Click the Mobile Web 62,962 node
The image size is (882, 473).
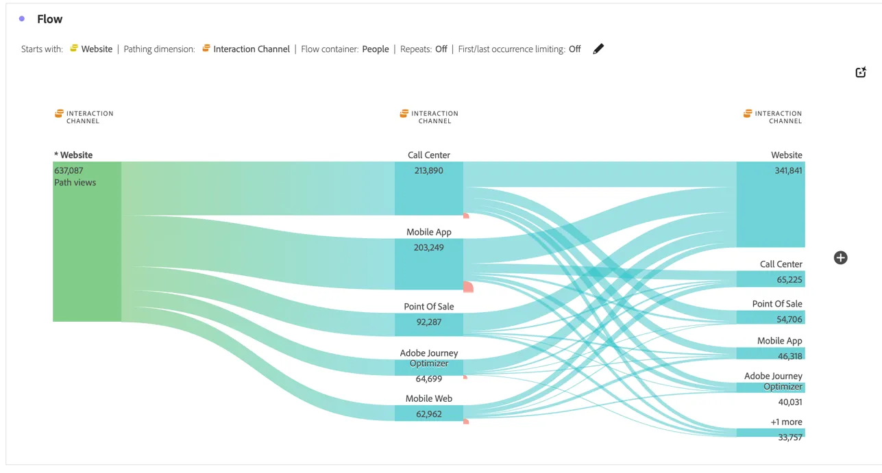(x=429, y=413)
